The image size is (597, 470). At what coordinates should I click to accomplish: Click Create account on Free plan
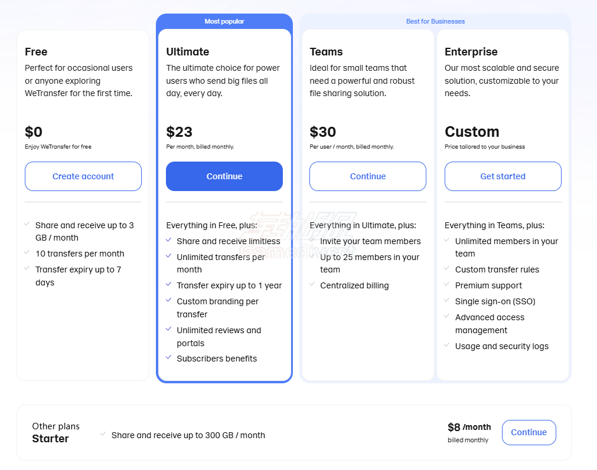click(x=83, y=176)
